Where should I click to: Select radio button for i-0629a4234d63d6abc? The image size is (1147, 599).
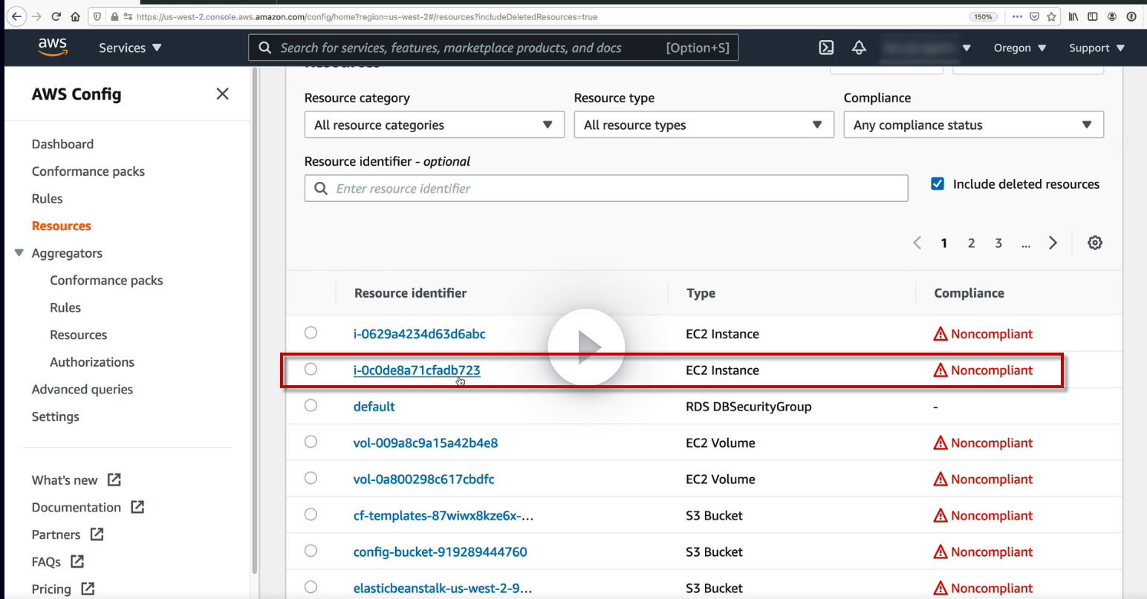(311, 333)
